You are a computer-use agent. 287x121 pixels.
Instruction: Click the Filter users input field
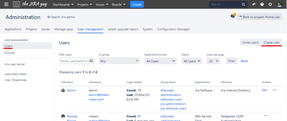[x=77, y=61]
